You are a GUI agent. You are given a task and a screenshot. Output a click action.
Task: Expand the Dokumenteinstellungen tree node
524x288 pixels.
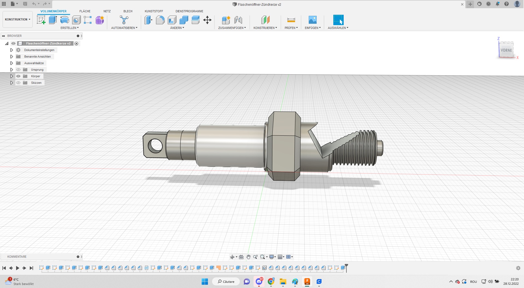[x=11, y=50]
